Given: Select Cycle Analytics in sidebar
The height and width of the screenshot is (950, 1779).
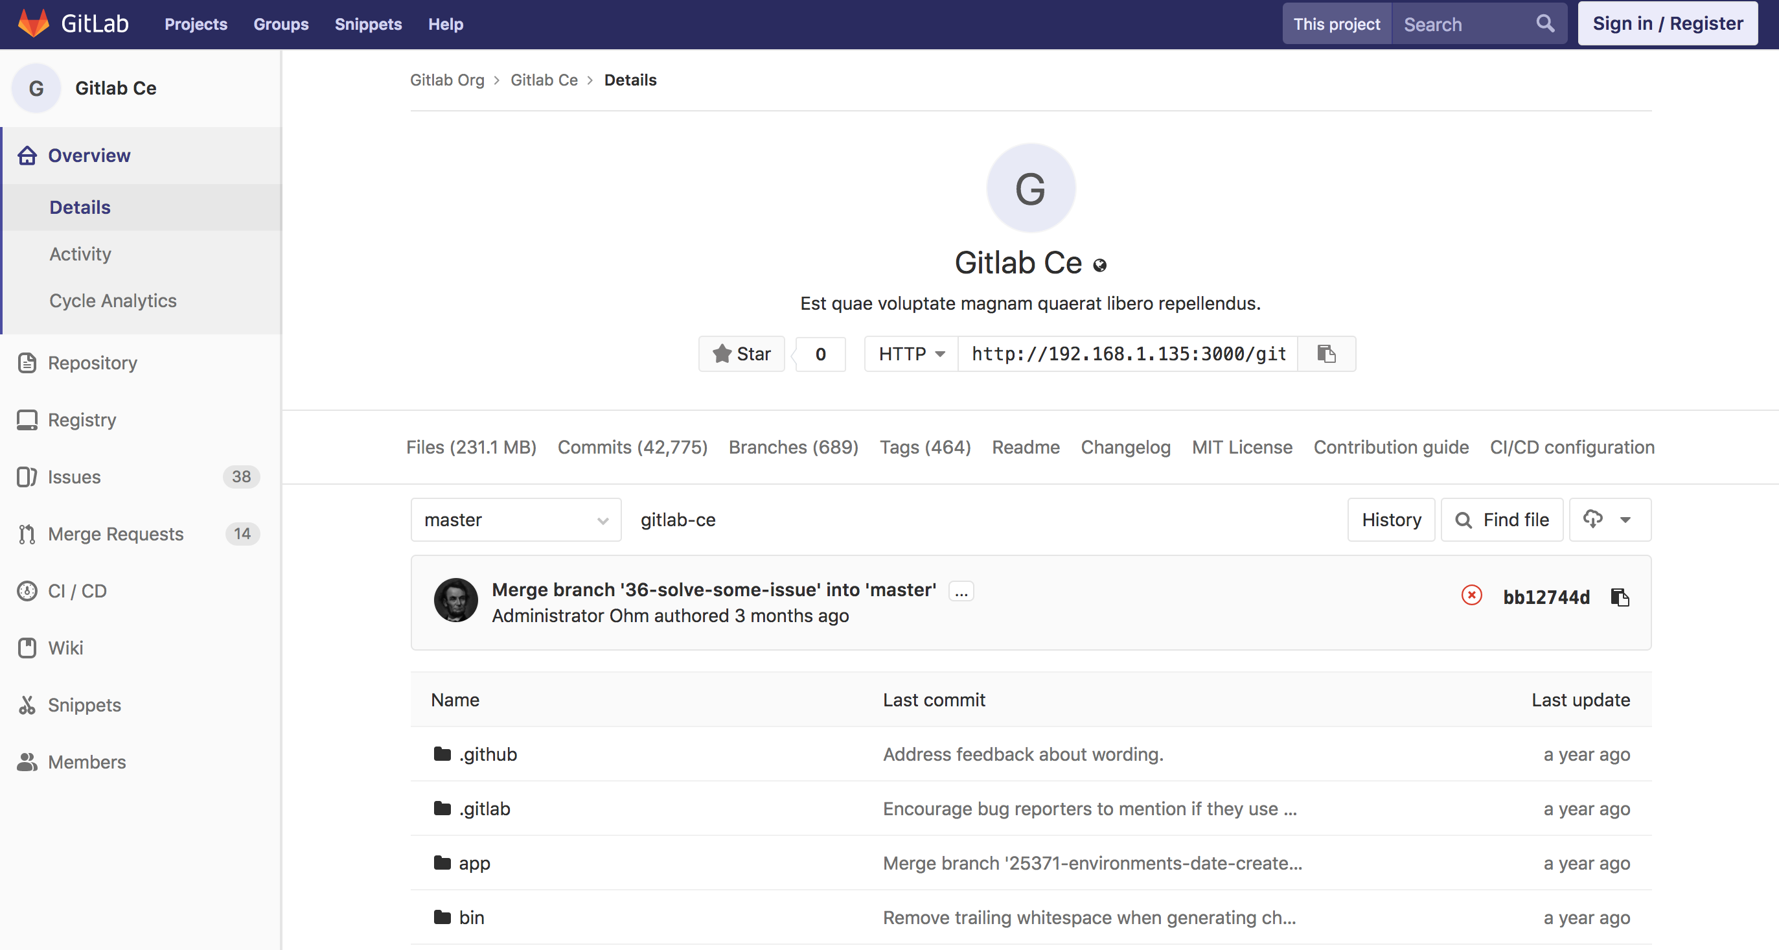Looking at the screenshot, I should point(113,301).
